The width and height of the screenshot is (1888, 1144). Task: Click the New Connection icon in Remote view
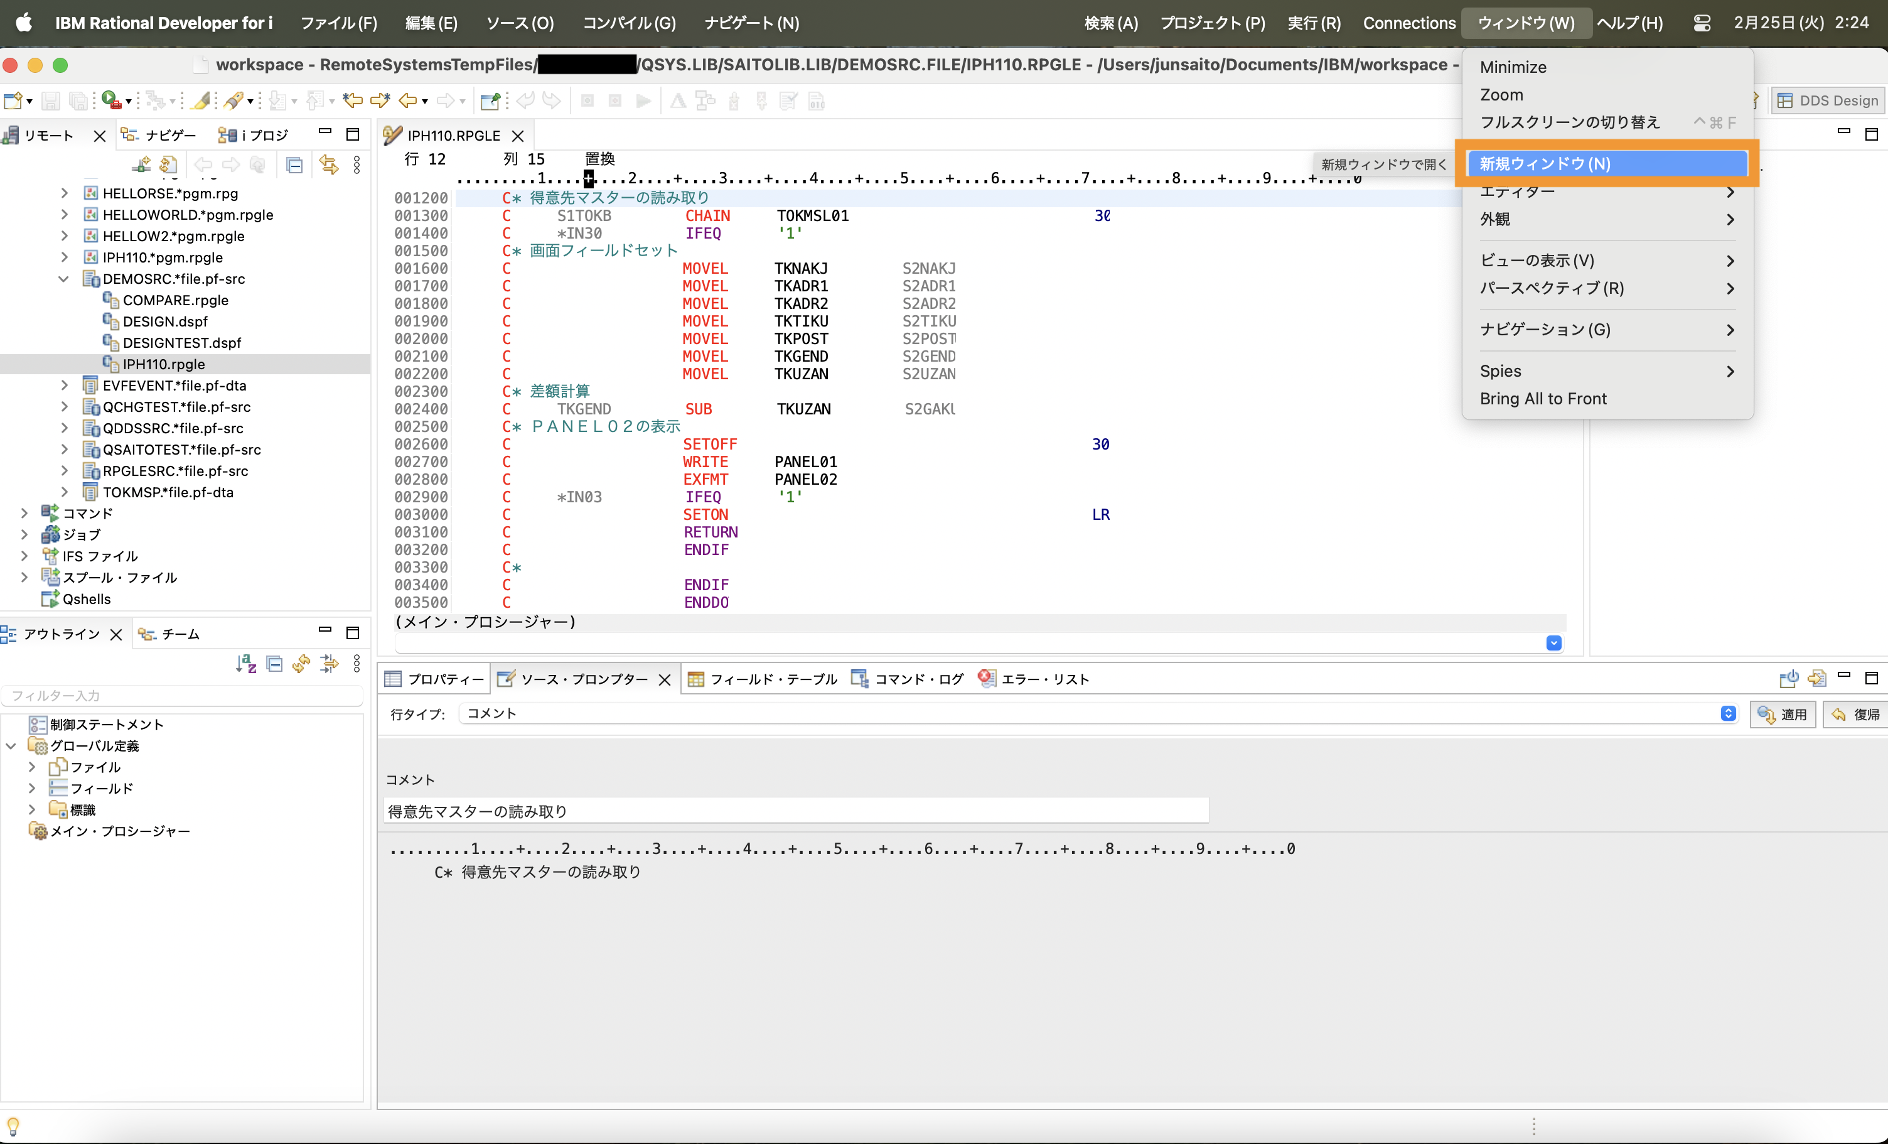tap(141, 165)
